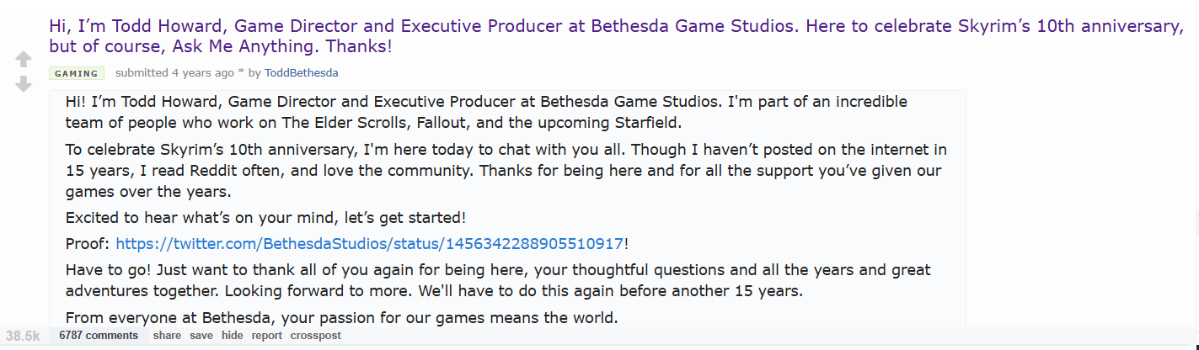Upvote the Todd Howard AMA post

pyautogui.click(x=24, y=59)
